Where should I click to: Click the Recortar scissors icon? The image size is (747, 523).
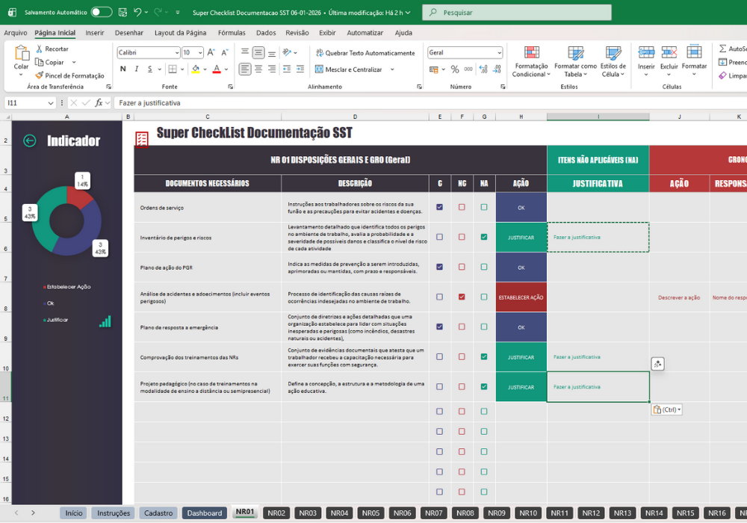click(x=39, y=49)
